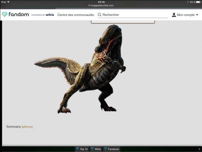Click the Sommaire heading text
This screenshot has height=152, width=202.
14,127
